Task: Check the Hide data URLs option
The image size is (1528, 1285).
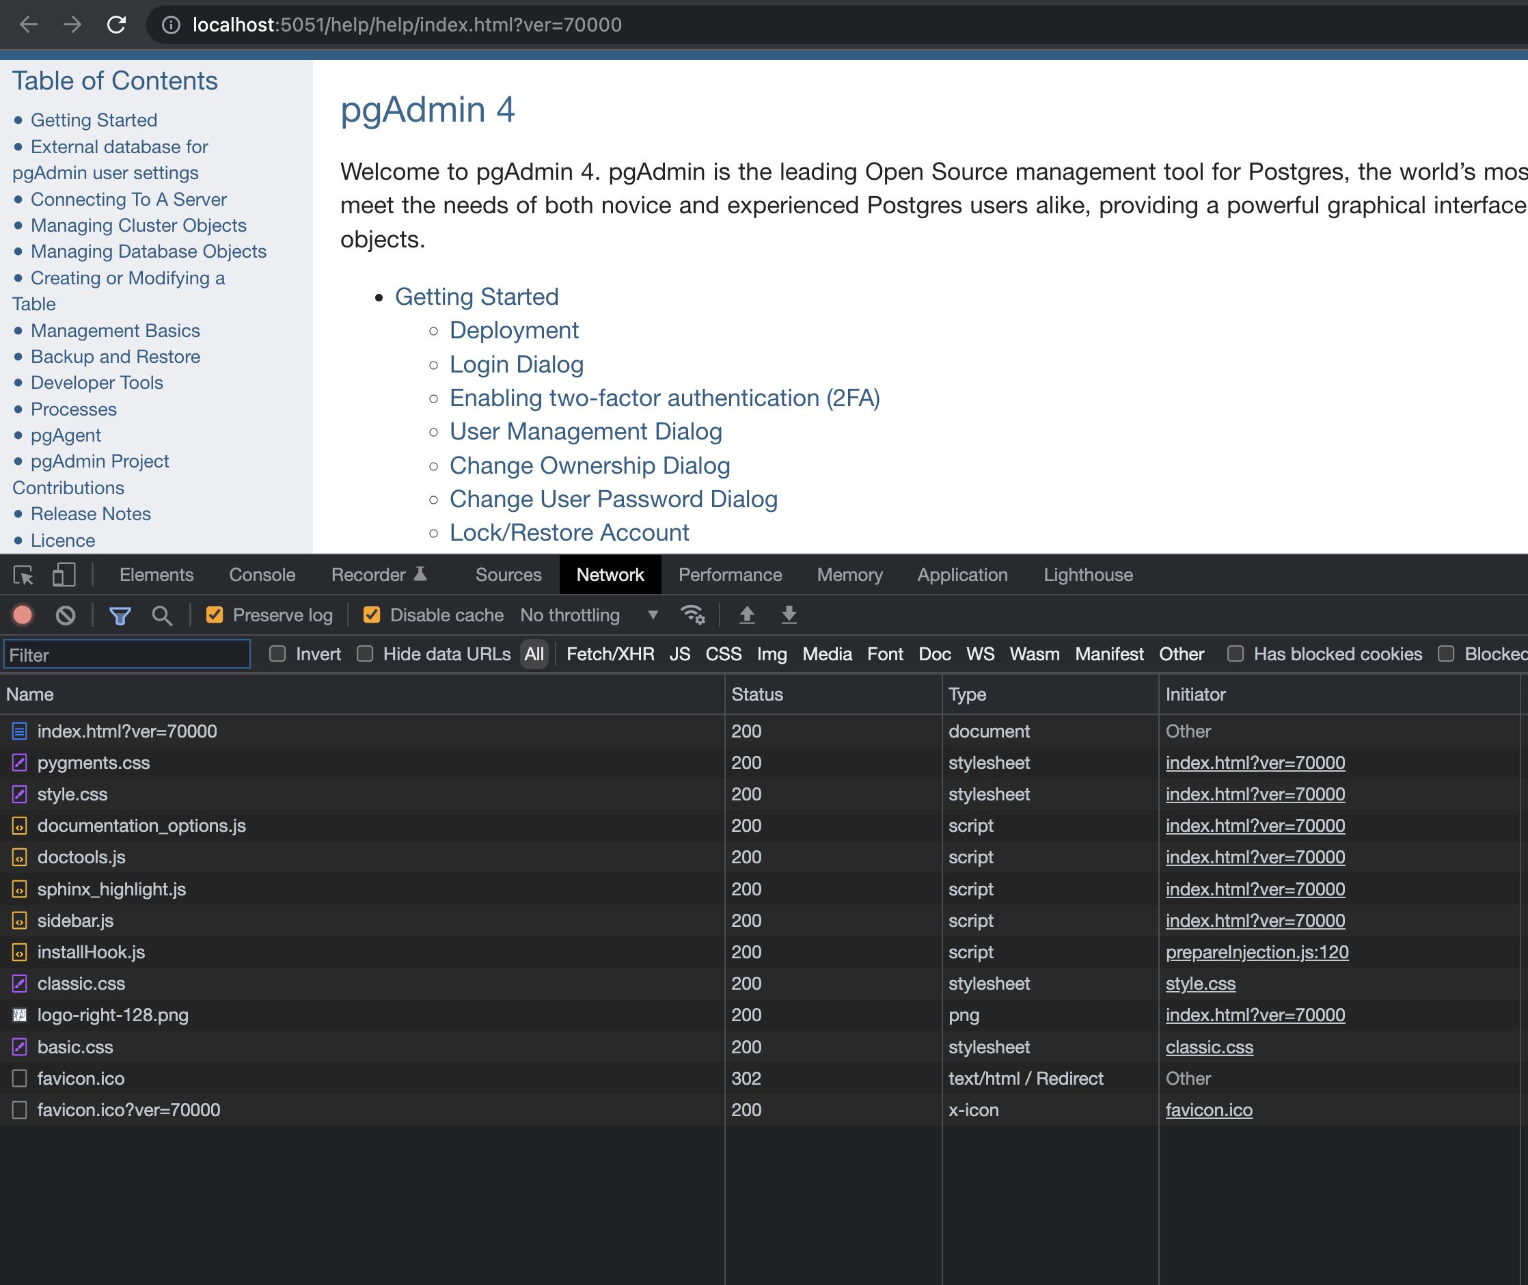Action: point(365,654)
